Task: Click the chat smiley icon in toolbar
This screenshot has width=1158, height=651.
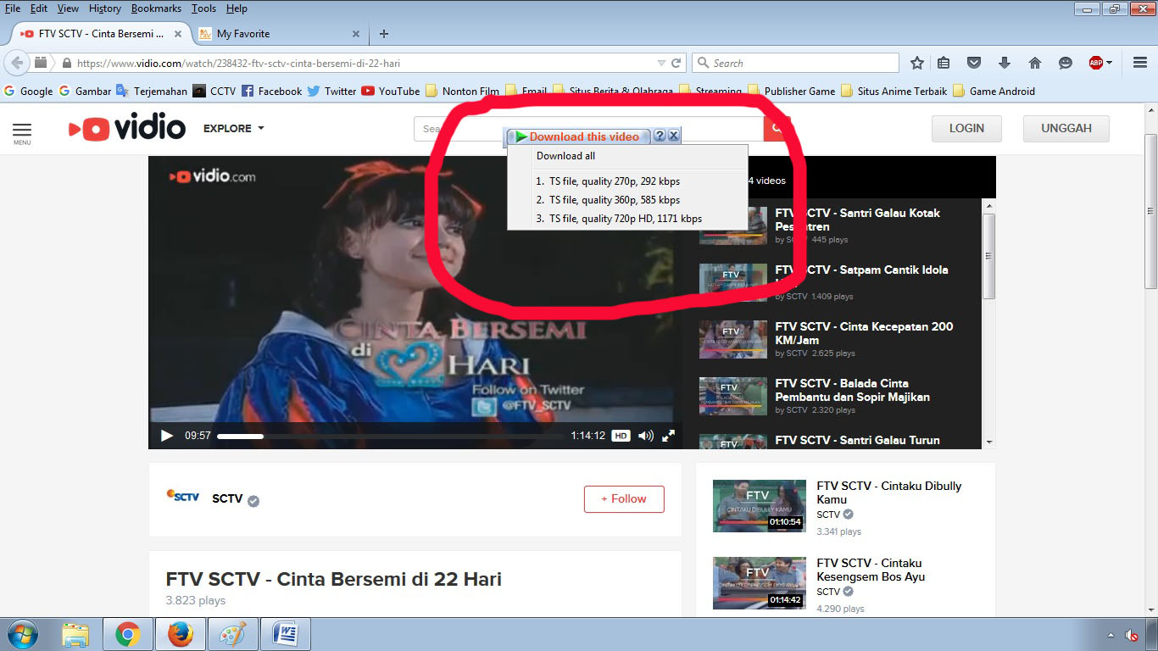Action: pos(1066,63)
